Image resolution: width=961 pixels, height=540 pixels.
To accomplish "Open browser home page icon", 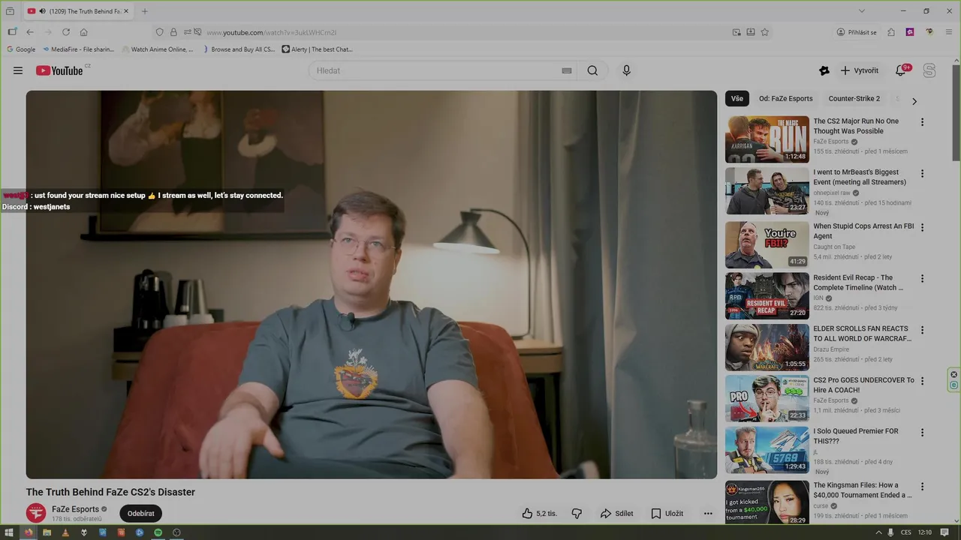I will coord(84,32).
